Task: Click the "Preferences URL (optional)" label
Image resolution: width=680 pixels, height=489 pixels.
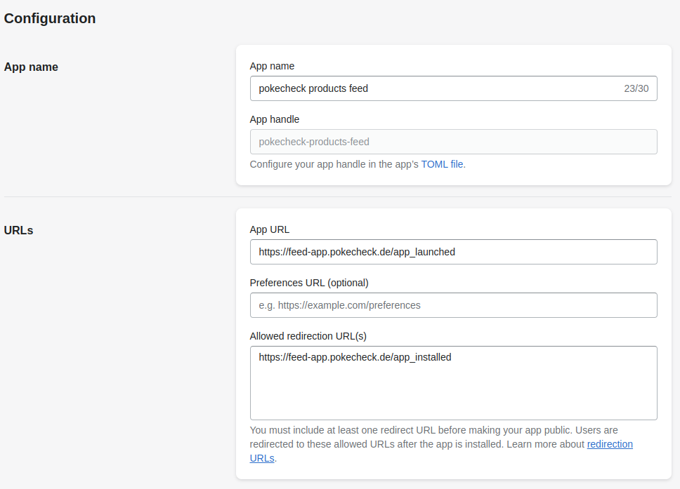Action: point(309,283)
